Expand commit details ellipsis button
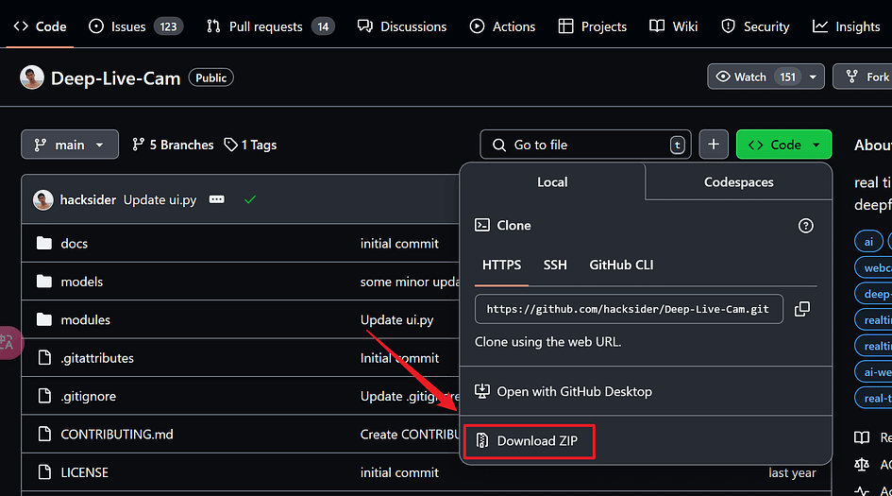This screenshot has width=892, height=496. coord(217,199)
